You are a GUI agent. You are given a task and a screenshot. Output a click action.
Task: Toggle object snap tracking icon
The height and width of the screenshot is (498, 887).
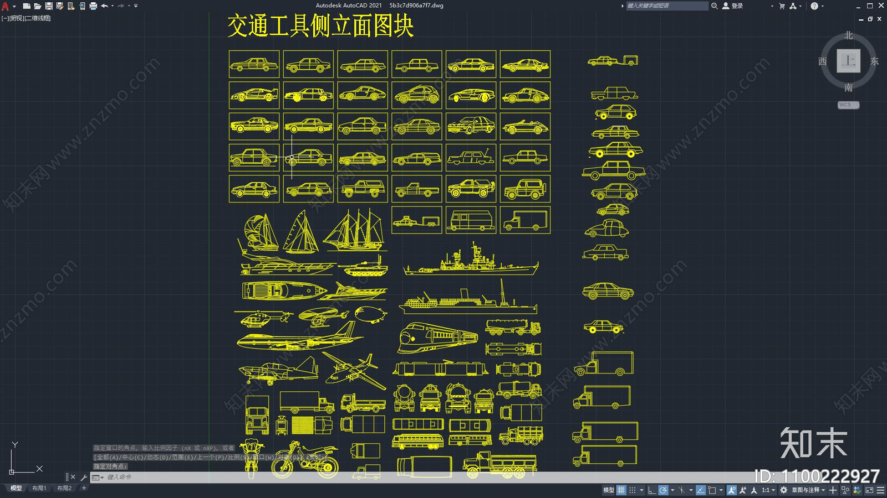701,490
